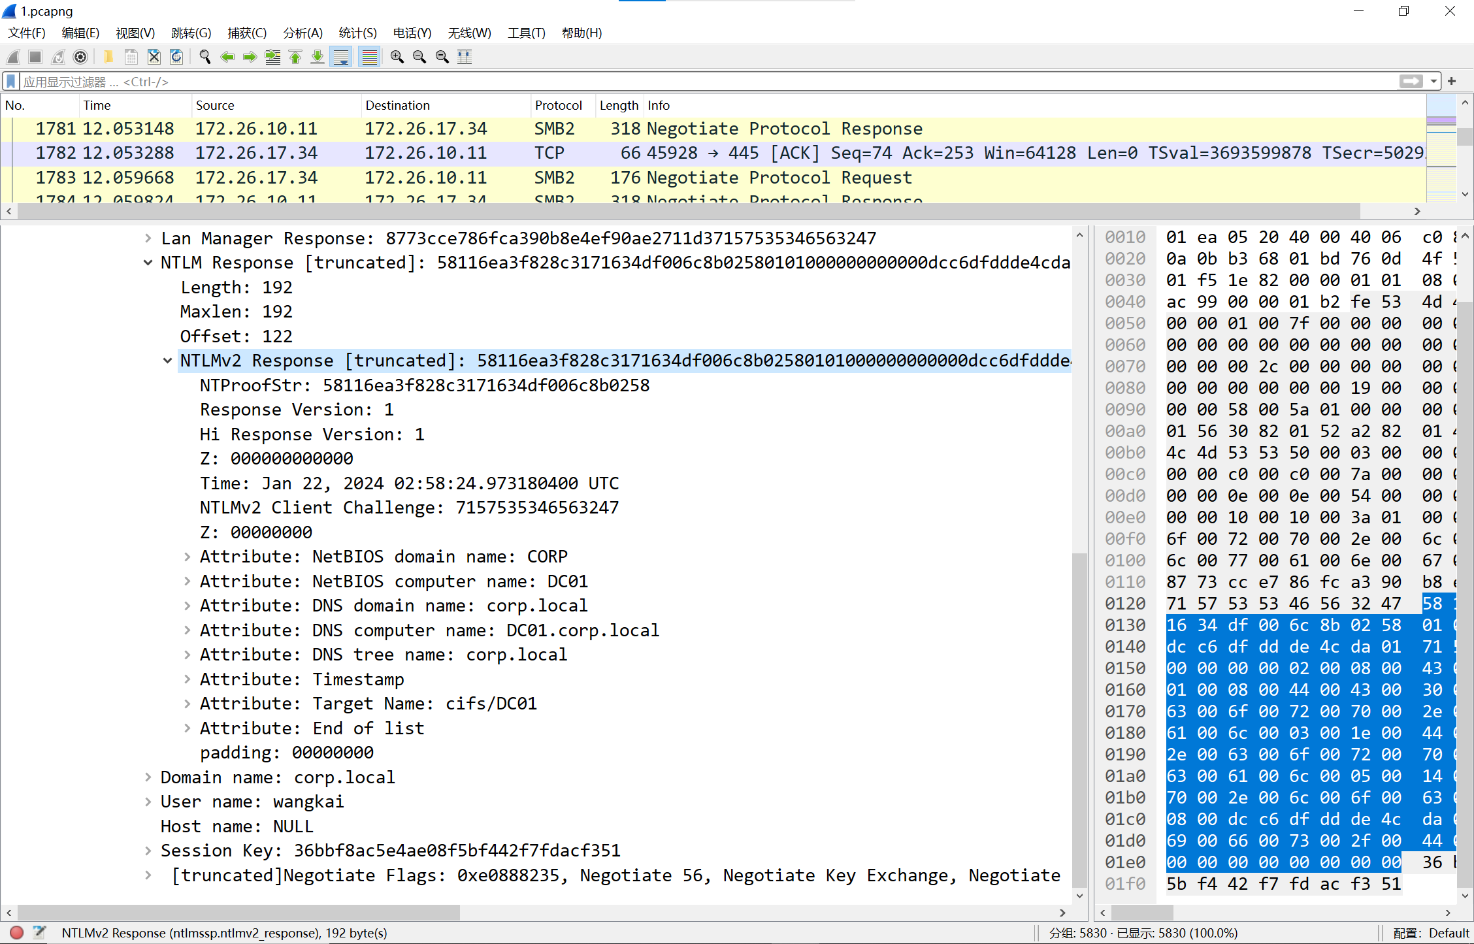
Task: Jump to the last packet
Action: pos(318,57)
